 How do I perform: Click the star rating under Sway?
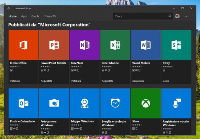(x=168, y=67)
